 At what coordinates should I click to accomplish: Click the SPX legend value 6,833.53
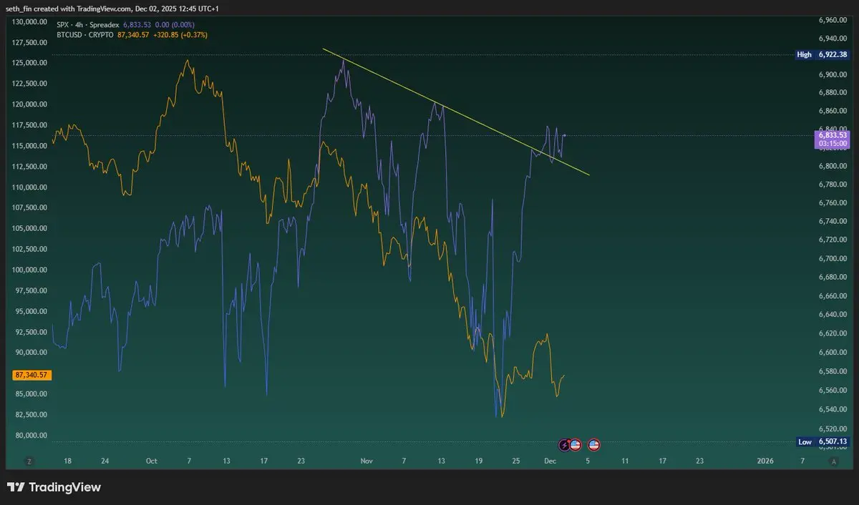pyautogui.click(x=137, y=24)
